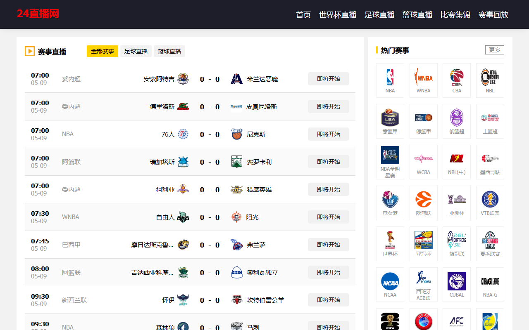This screenshot has width=529, height=330.
Task: Open 篮球直播 in top navigation
Action: pyautogui.click(x=417, y=14)
